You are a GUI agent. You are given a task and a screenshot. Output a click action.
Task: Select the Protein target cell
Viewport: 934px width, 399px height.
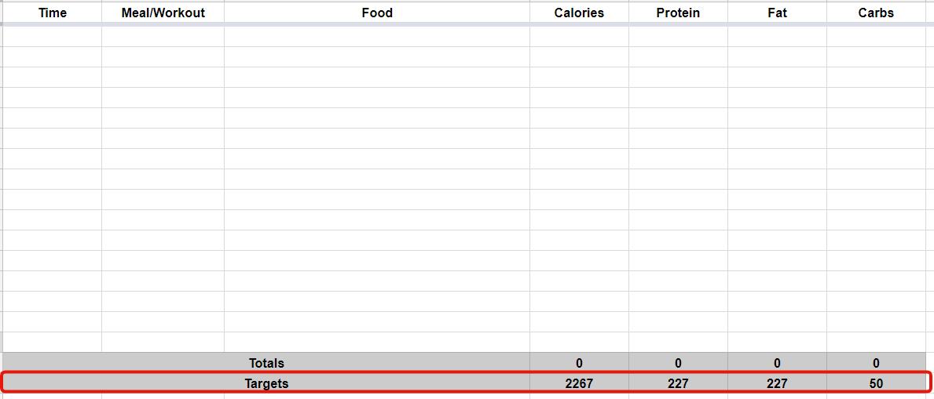click(x=678, y=383)
